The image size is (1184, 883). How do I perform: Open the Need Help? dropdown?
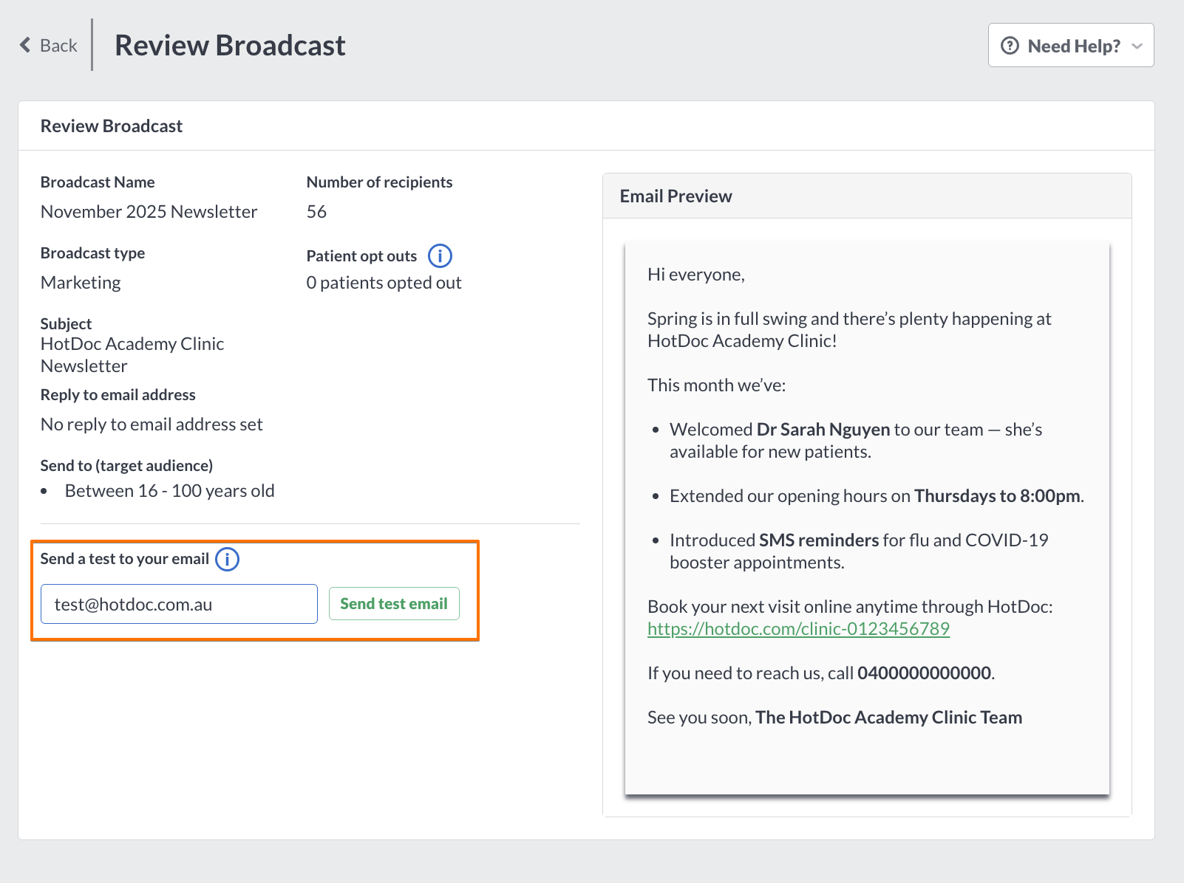(1071, 46)
